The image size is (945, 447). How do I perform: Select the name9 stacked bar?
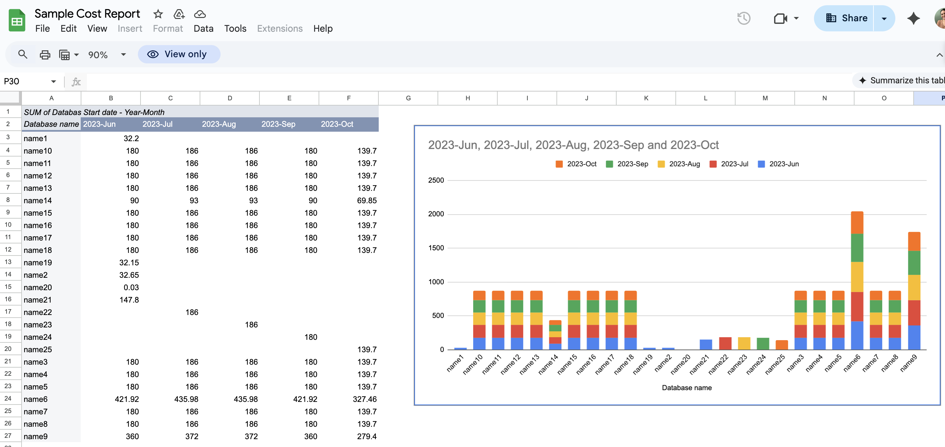tap(914, 291)
